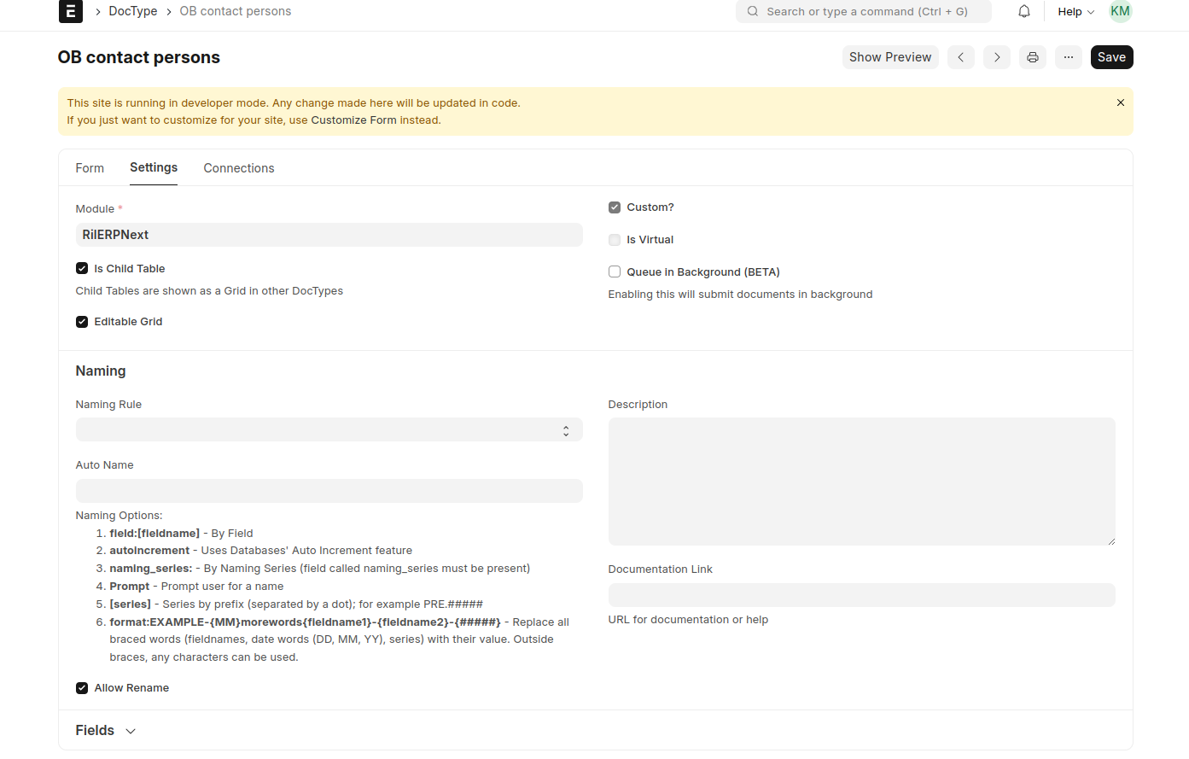Select the Settings tab

click(x=154, y=167)
